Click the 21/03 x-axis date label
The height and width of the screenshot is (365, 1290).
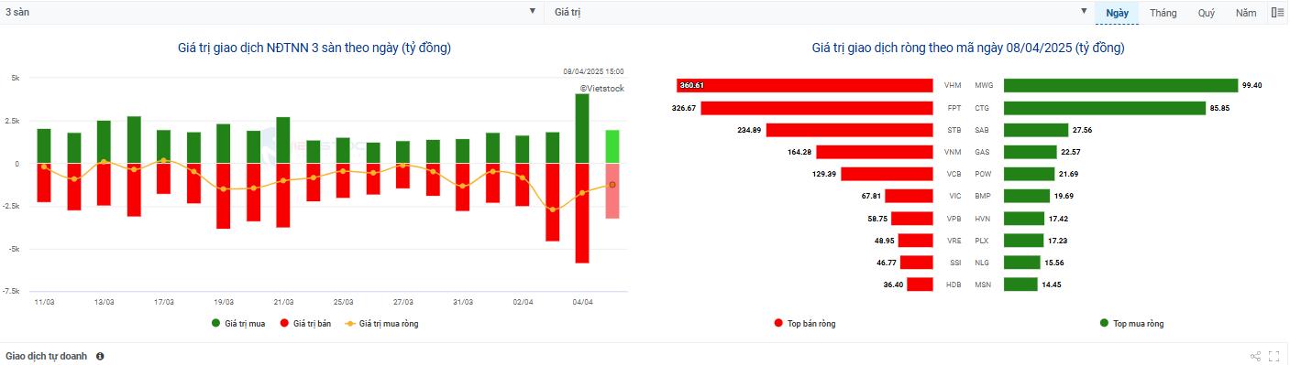pos(283,301)
